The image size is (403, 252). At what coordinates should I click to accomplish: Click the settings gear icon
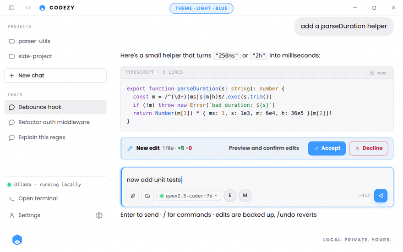(99, 215)
